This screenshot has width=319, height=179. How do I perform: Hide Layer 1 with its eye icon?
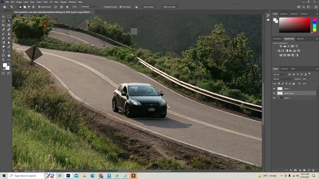coord(274,89)
